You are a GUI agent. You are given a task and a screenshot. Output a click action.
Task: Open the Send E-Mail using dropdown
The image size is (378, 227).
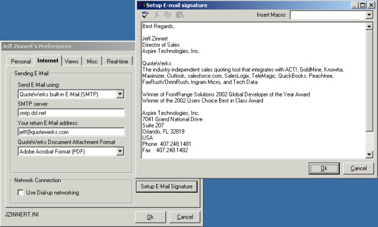click(x=120, y=94)
